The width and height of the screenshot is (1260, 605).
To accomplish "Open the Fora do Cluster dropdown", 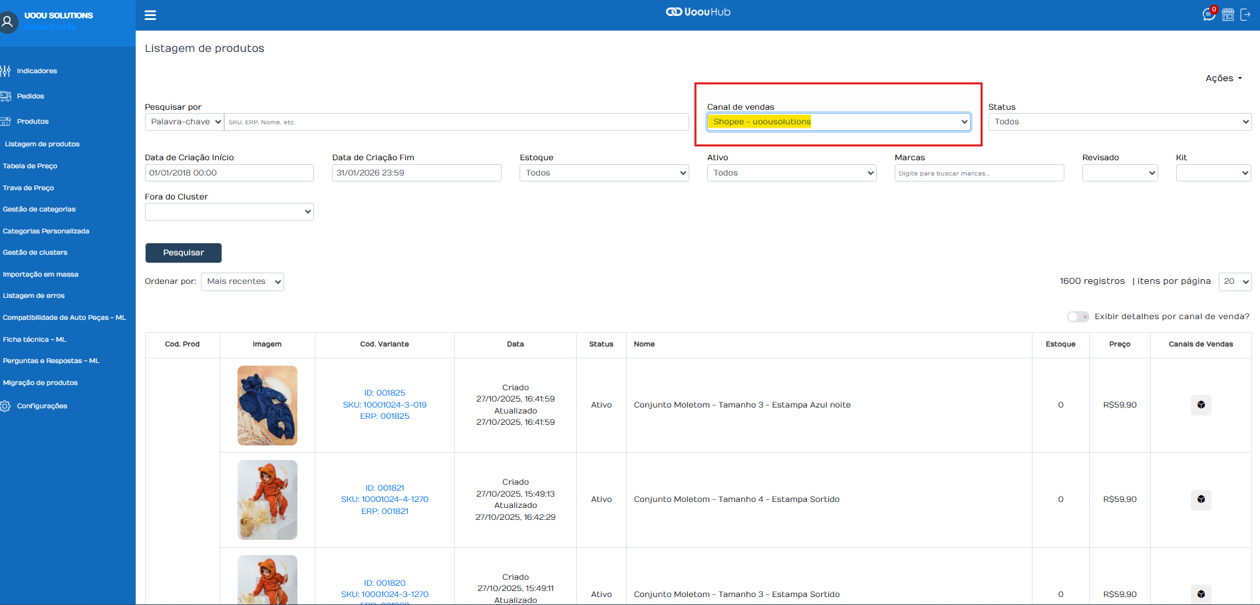I will pyautogui.click(x=229, y=211).
